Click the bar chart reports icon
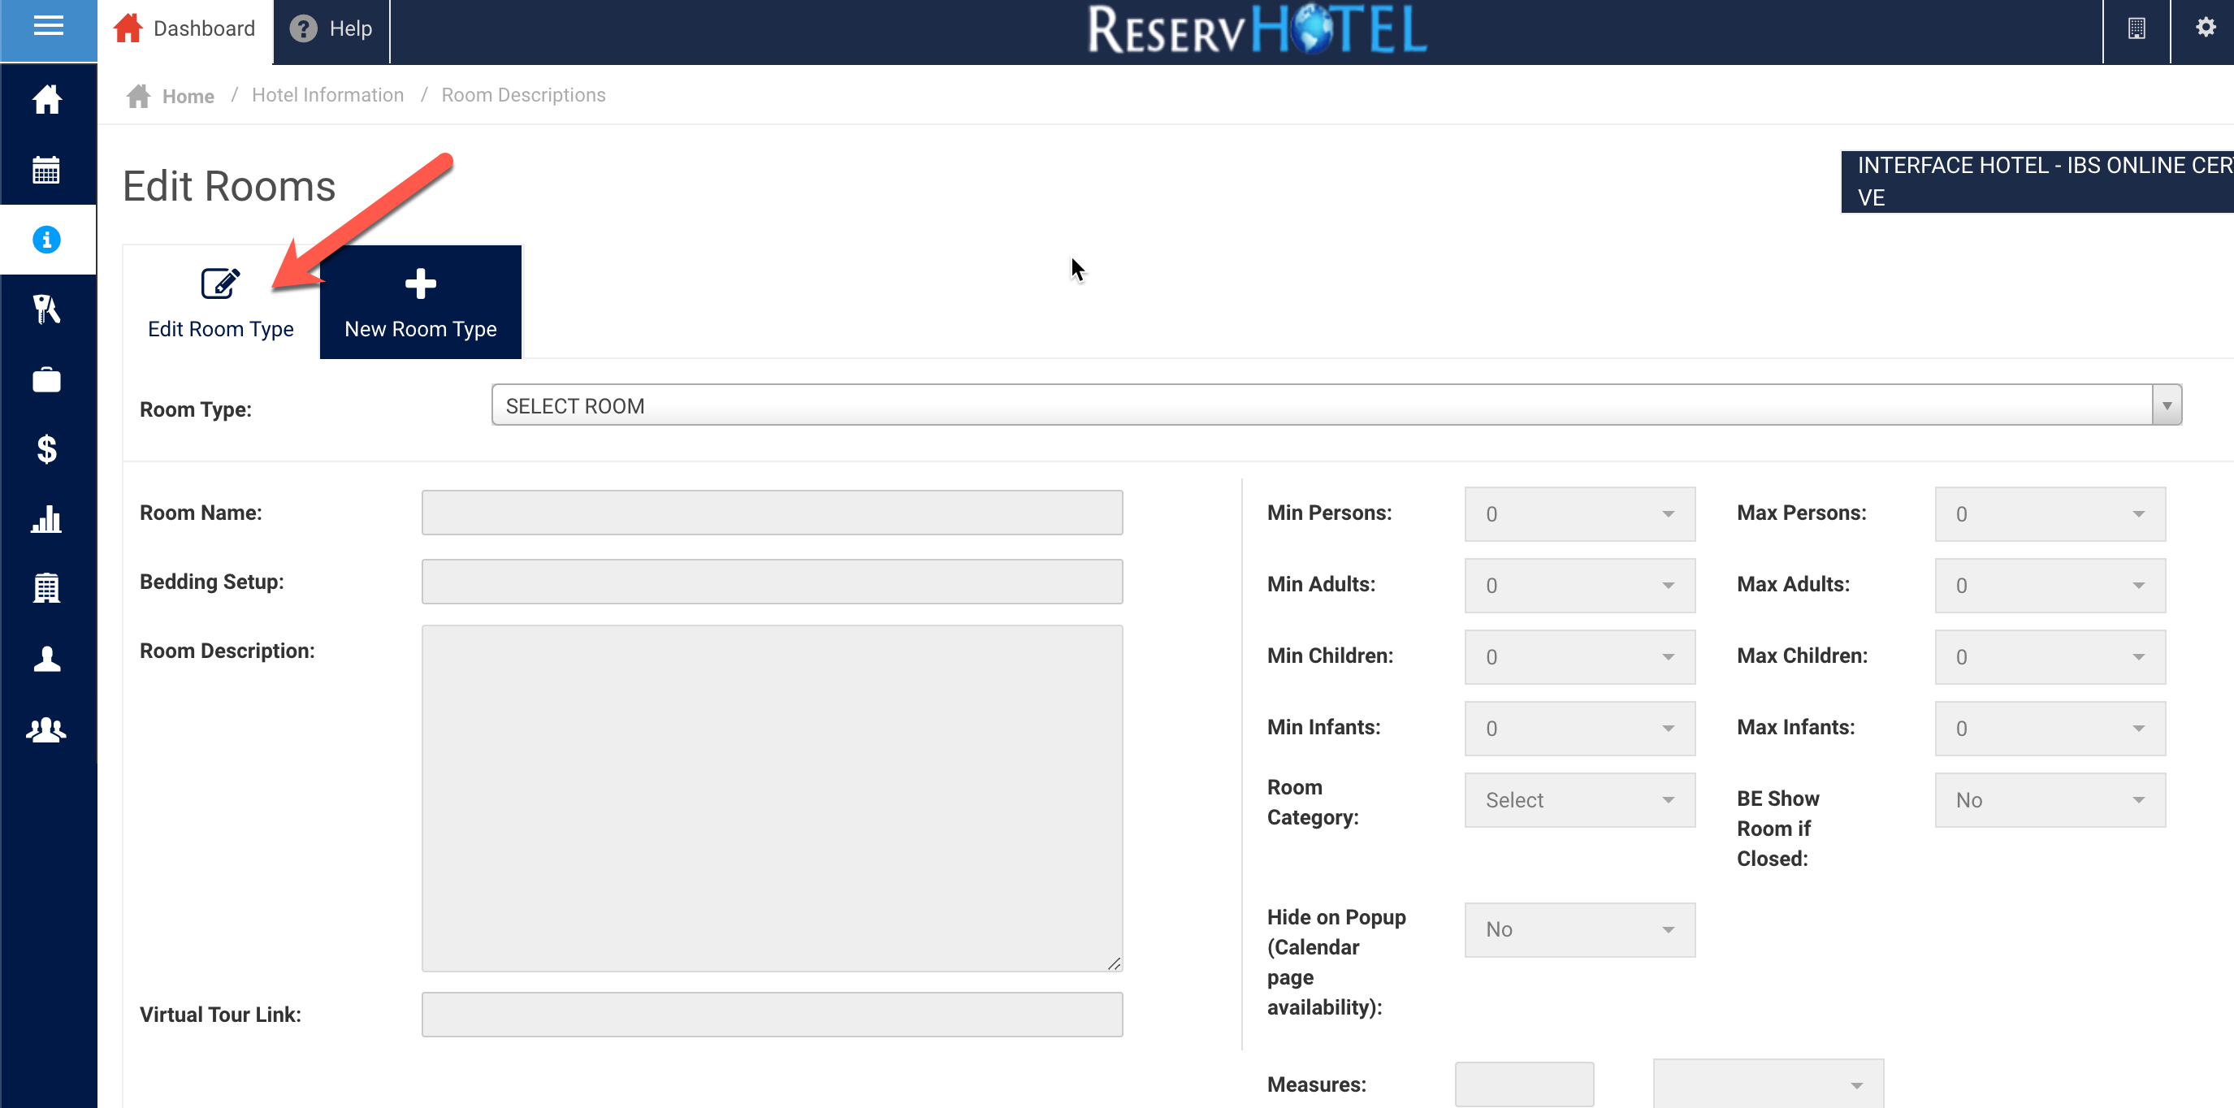Image resolution: width=2234 pixels, height=1108 pixels. (47, 519)
